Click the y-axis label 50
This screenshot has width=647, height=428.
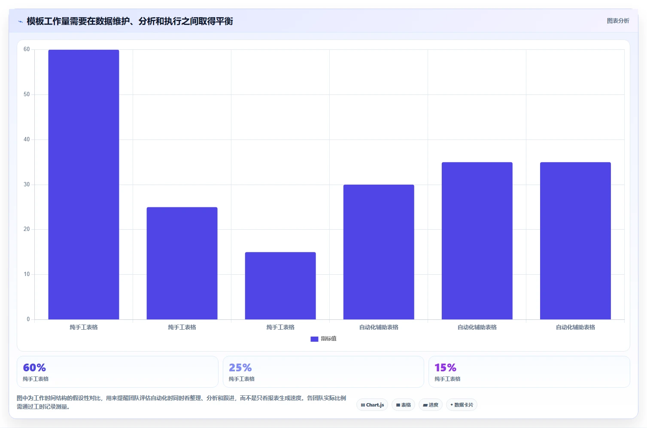click(27, 94)
